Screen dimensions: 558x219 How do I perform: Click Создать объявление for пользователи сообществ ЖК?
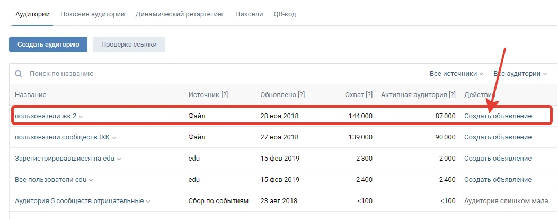[x=498, y=137]
